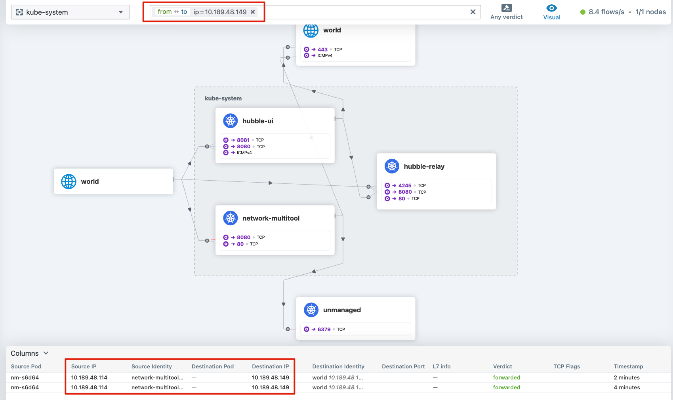This screenshot has height=400, width=673.
Task: Select the top world globe icon
Action: tap(311, 30)
